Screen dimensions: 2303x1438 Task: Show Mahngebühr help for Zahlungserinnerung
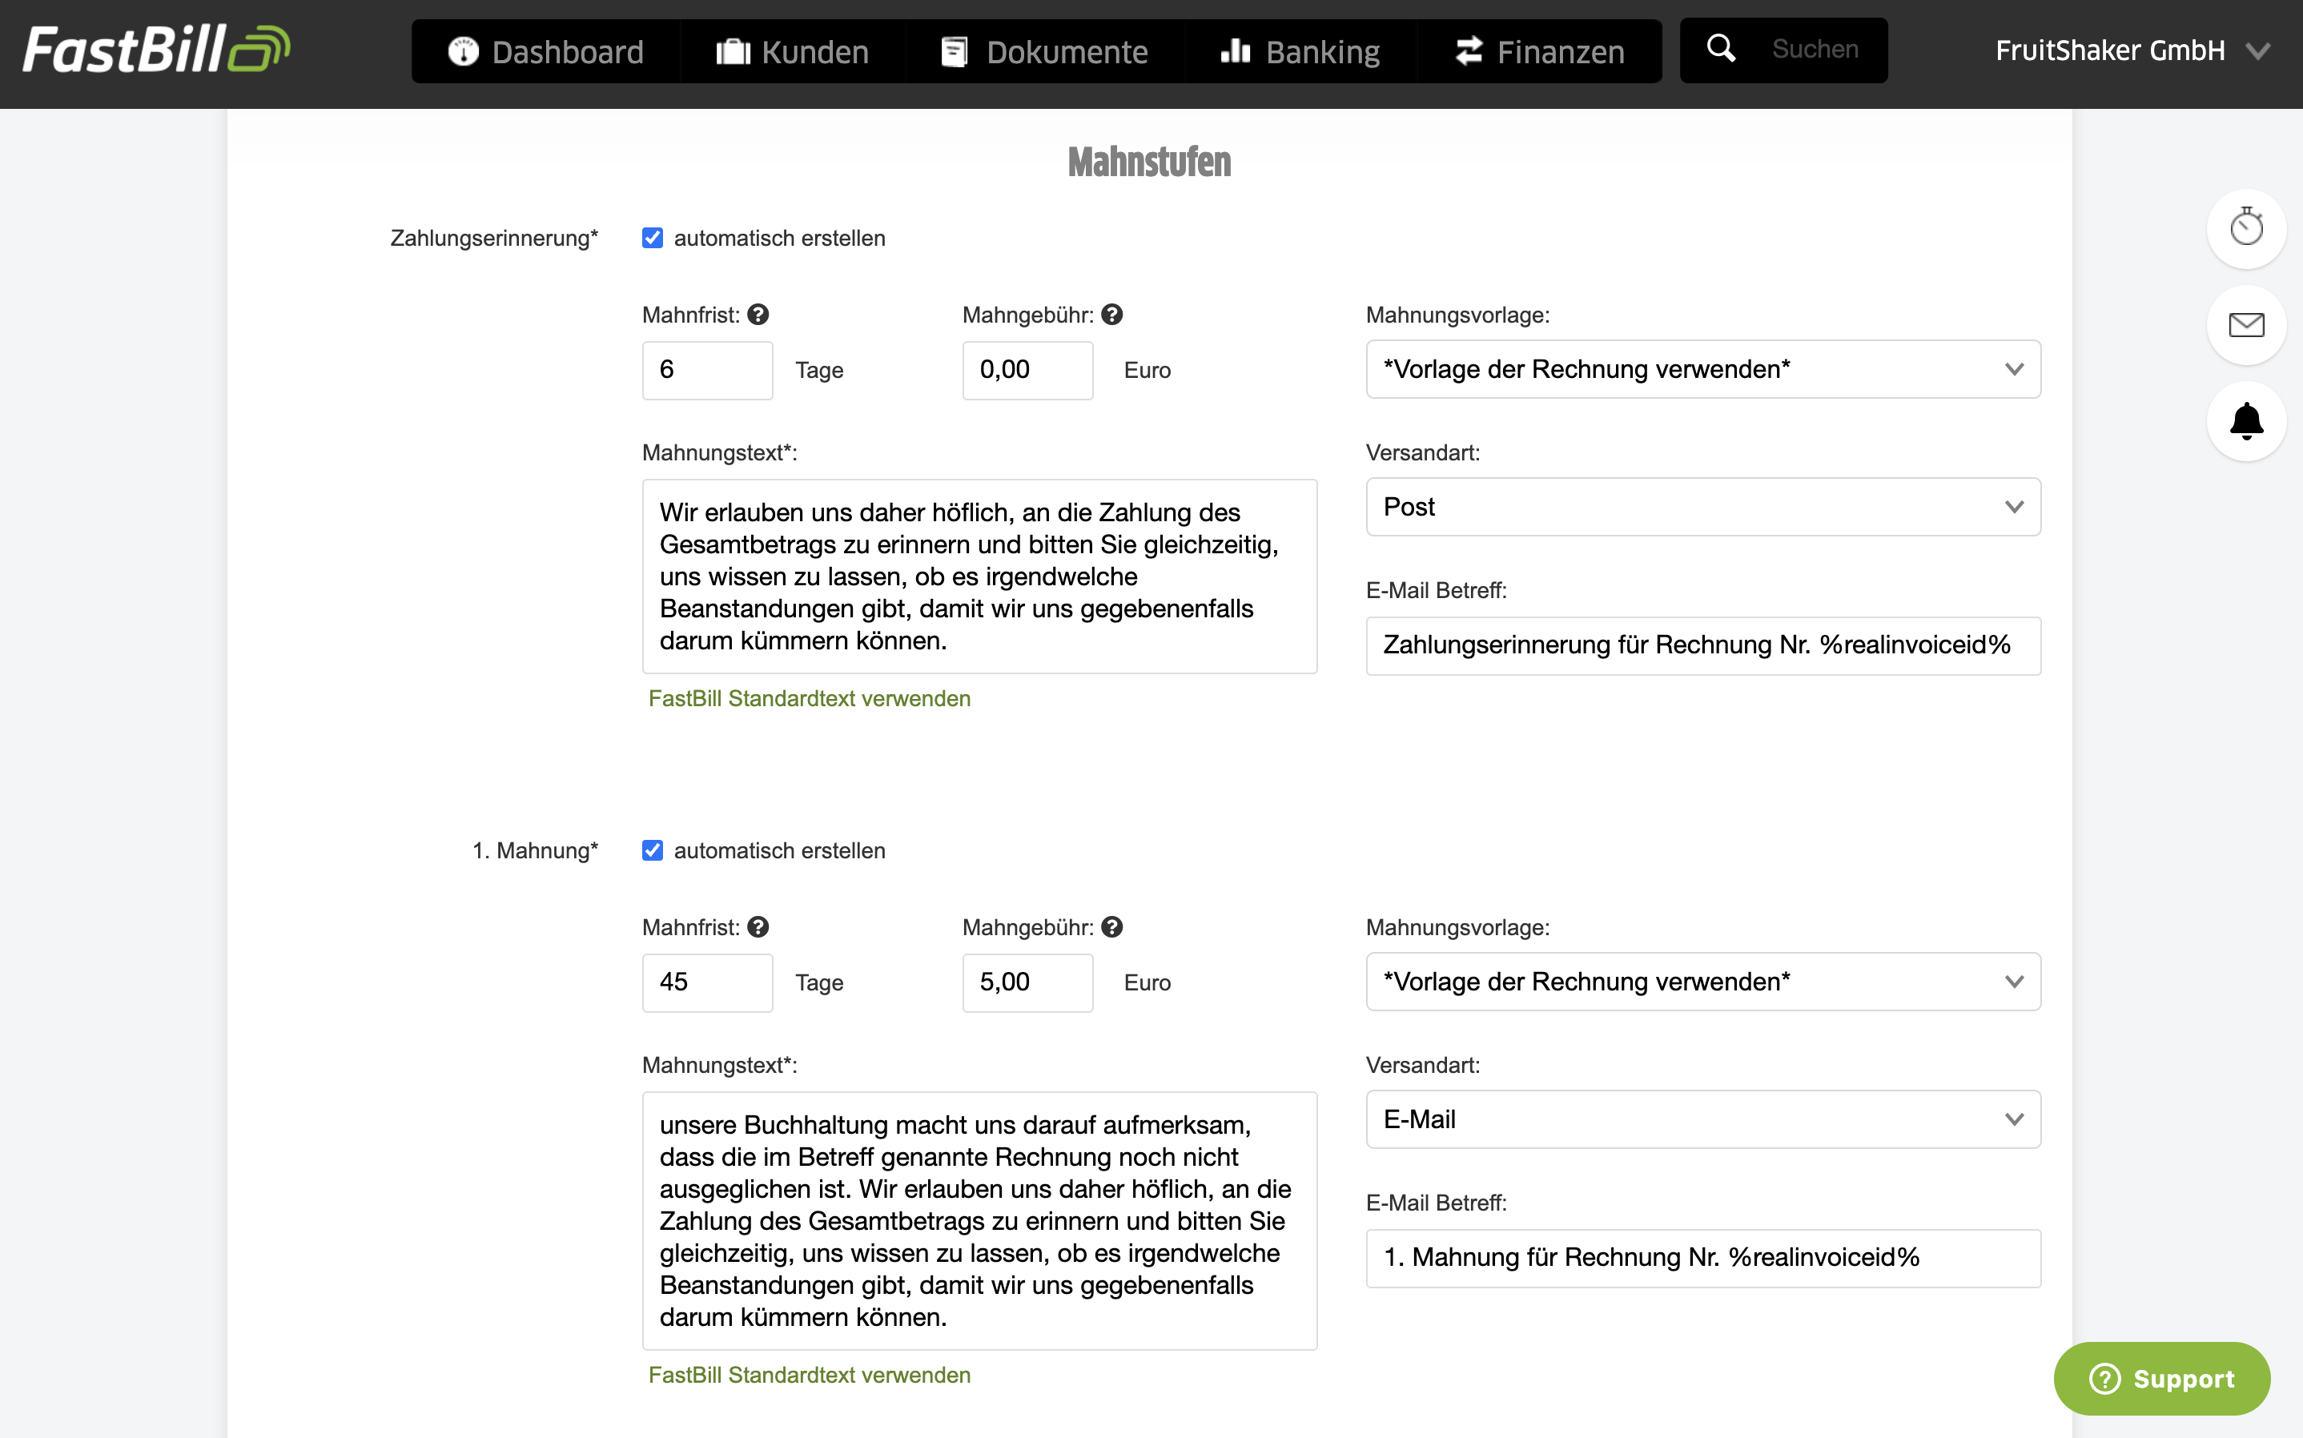[1111, 315]
